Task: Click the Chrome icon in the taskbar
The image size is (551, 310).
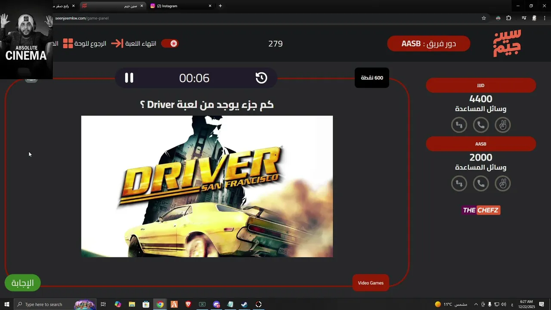Action: (x=160, y=304)
